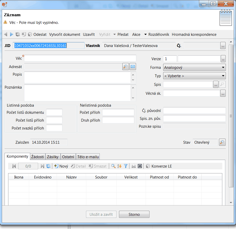Open Spis ellipsis browse button

tap(216, 84)
